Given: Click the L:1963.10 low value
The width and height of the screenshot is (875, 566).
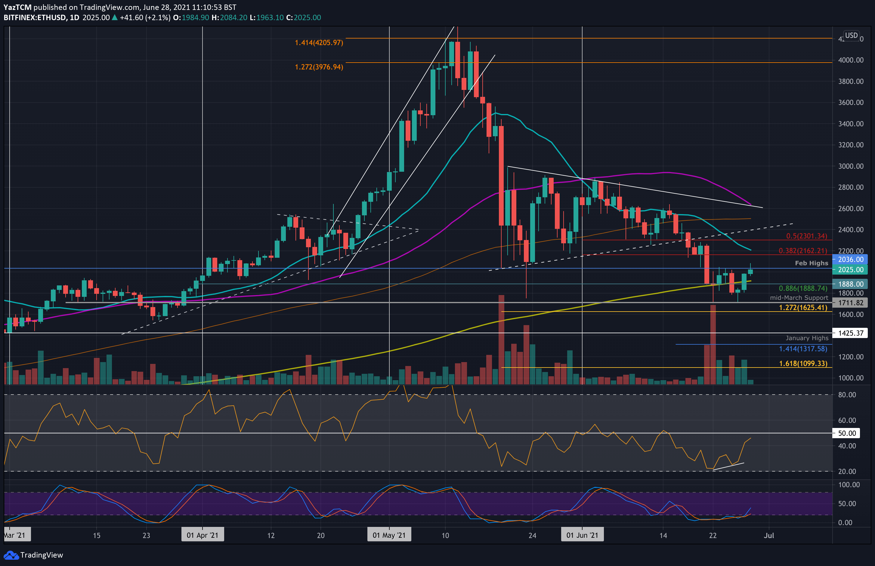Looking at the screenshot, I should click(267, 18).
